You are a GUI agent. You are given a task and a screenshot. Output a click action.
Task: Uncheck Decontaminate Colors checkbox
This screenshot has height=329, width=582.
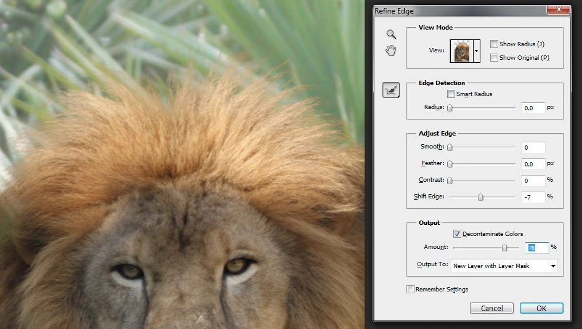457,234
